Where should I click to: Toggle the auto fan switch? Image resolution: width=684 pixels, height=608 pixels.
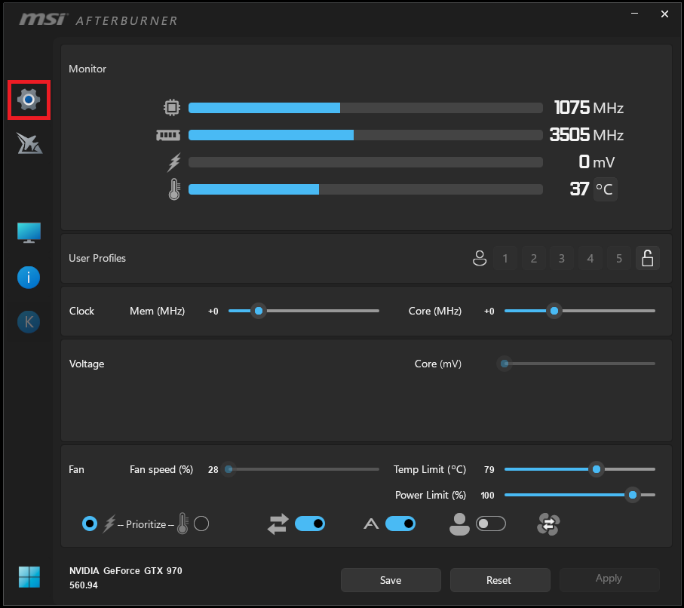click(400, 524)
